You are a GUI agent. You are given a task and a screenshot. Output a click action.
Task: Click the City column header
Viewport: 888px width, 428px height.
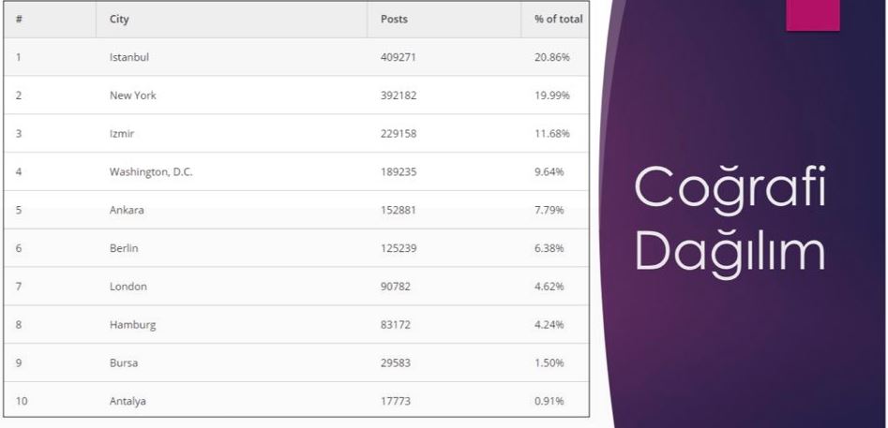click(x=119, y=19)
